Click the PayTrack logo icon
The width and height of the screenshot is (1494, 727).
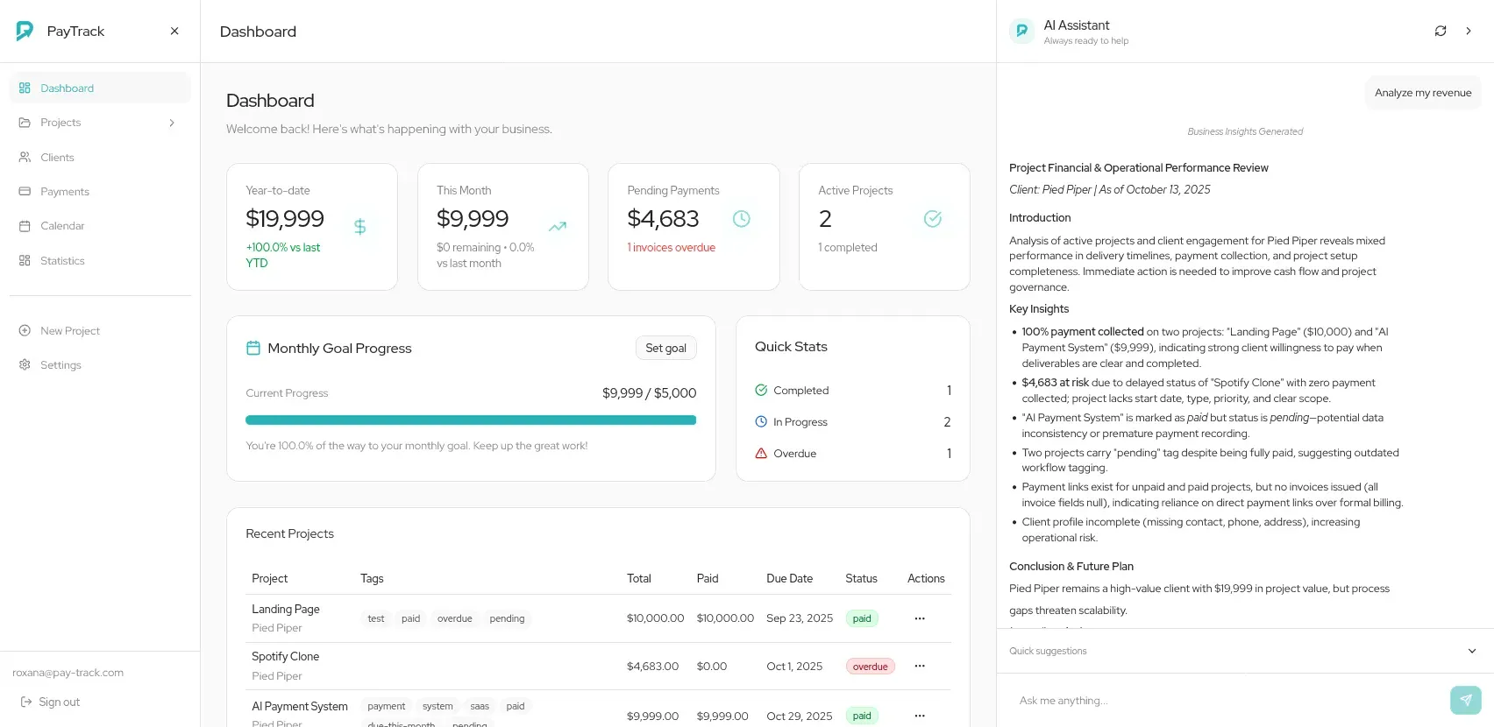pyautogui.click(x=25, y=32)
